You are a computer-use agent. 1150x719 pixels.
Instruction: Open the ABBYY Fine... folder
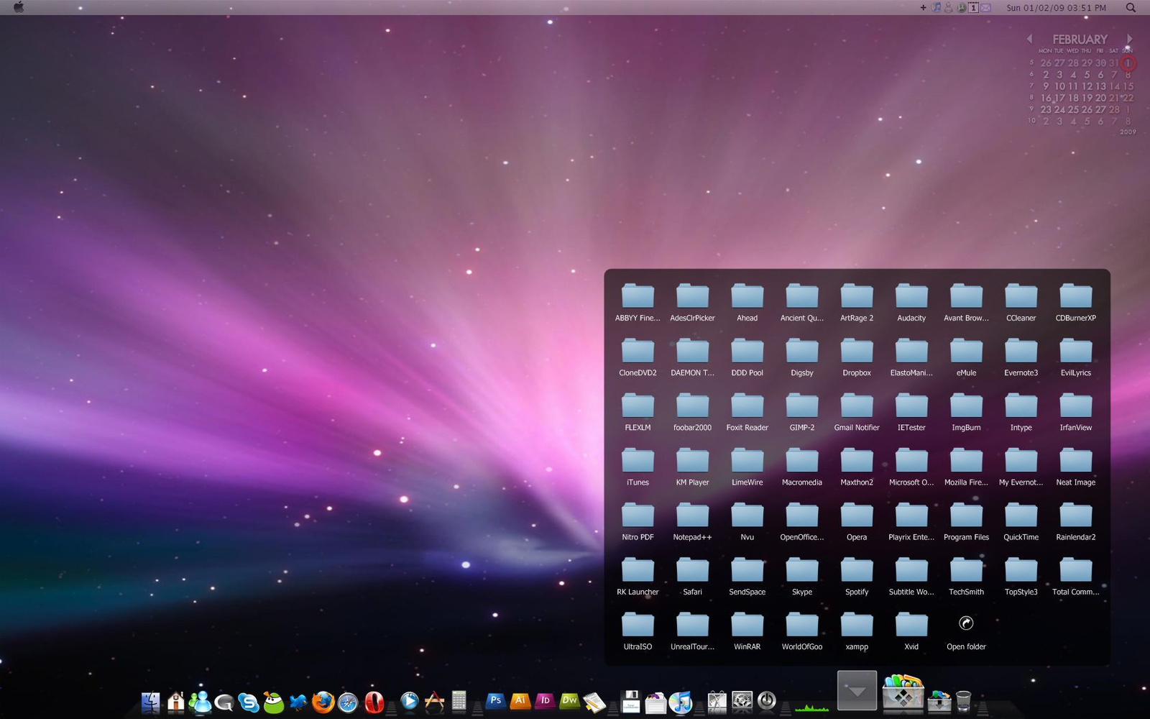pos(638,303)
